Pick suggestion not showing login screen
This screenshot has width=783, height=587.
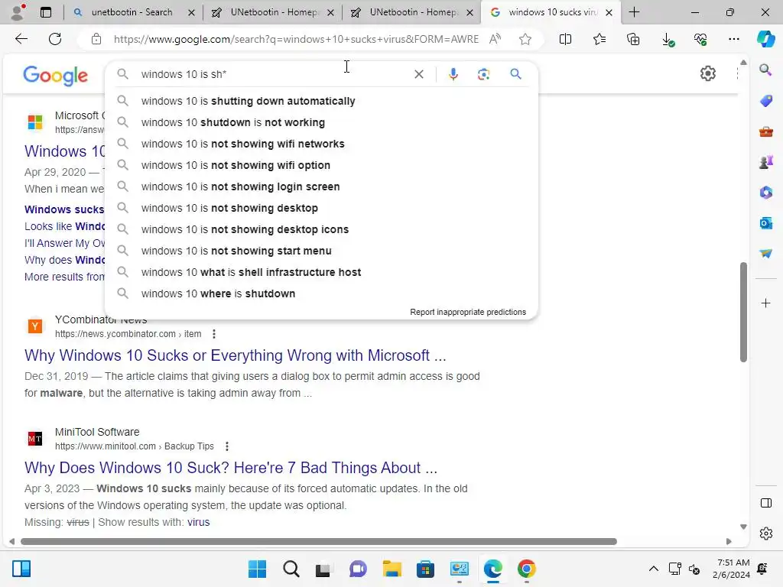point(322,186)
